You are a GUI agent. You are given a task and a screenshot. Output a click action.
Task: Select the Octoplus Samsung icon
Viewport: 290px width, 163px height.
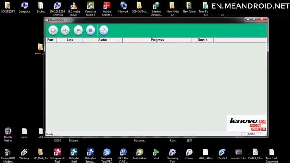point(90,155)
